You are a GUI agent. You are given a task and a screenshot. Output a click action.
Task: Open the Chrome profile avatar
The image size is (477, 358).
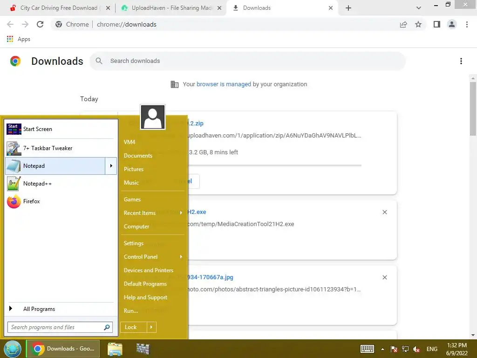click(452, 24)
